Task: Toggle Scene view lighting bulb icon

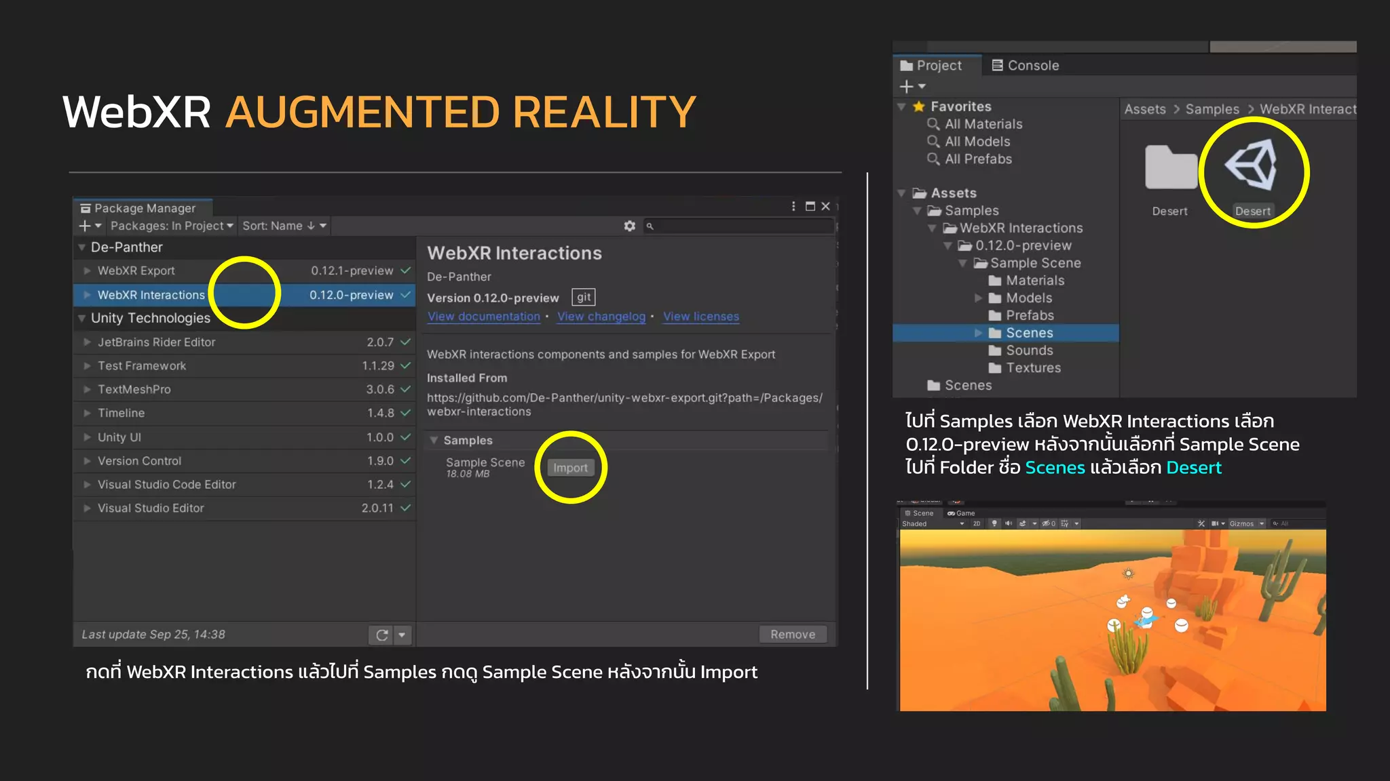Action: click(994, 523)
